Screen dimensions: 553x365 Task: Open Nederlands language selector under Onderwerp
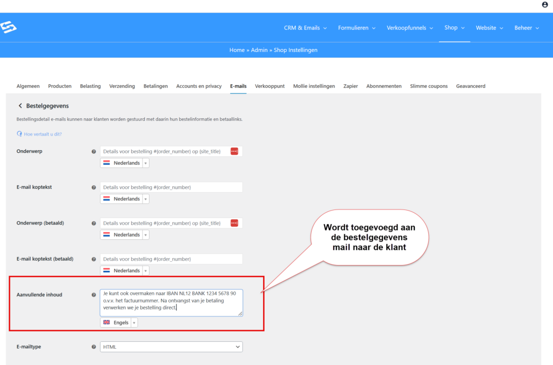124,163
